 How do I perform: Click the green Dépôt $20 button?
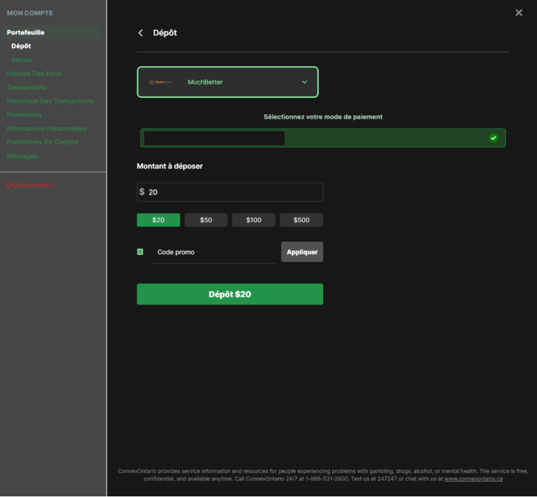[x=230, y=295]
